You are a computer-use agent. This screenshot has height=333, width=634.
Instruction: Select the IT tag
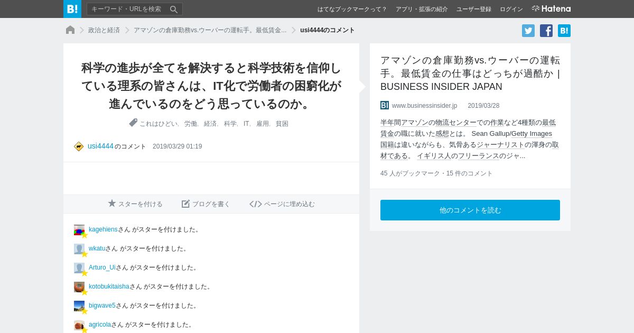[246, 124]
